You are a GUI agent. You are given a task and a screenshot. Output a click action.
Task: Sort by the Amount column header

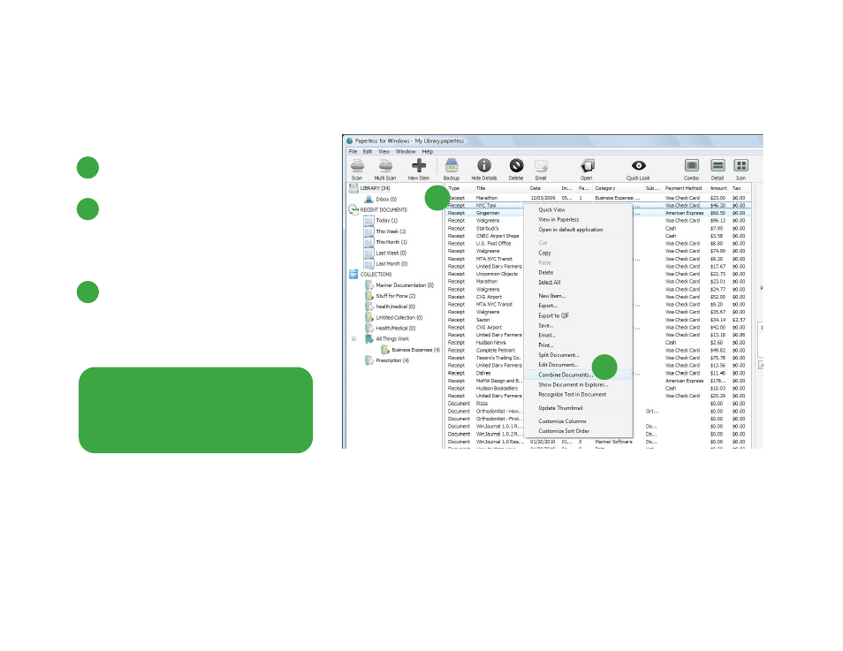[x=719, y=188]
